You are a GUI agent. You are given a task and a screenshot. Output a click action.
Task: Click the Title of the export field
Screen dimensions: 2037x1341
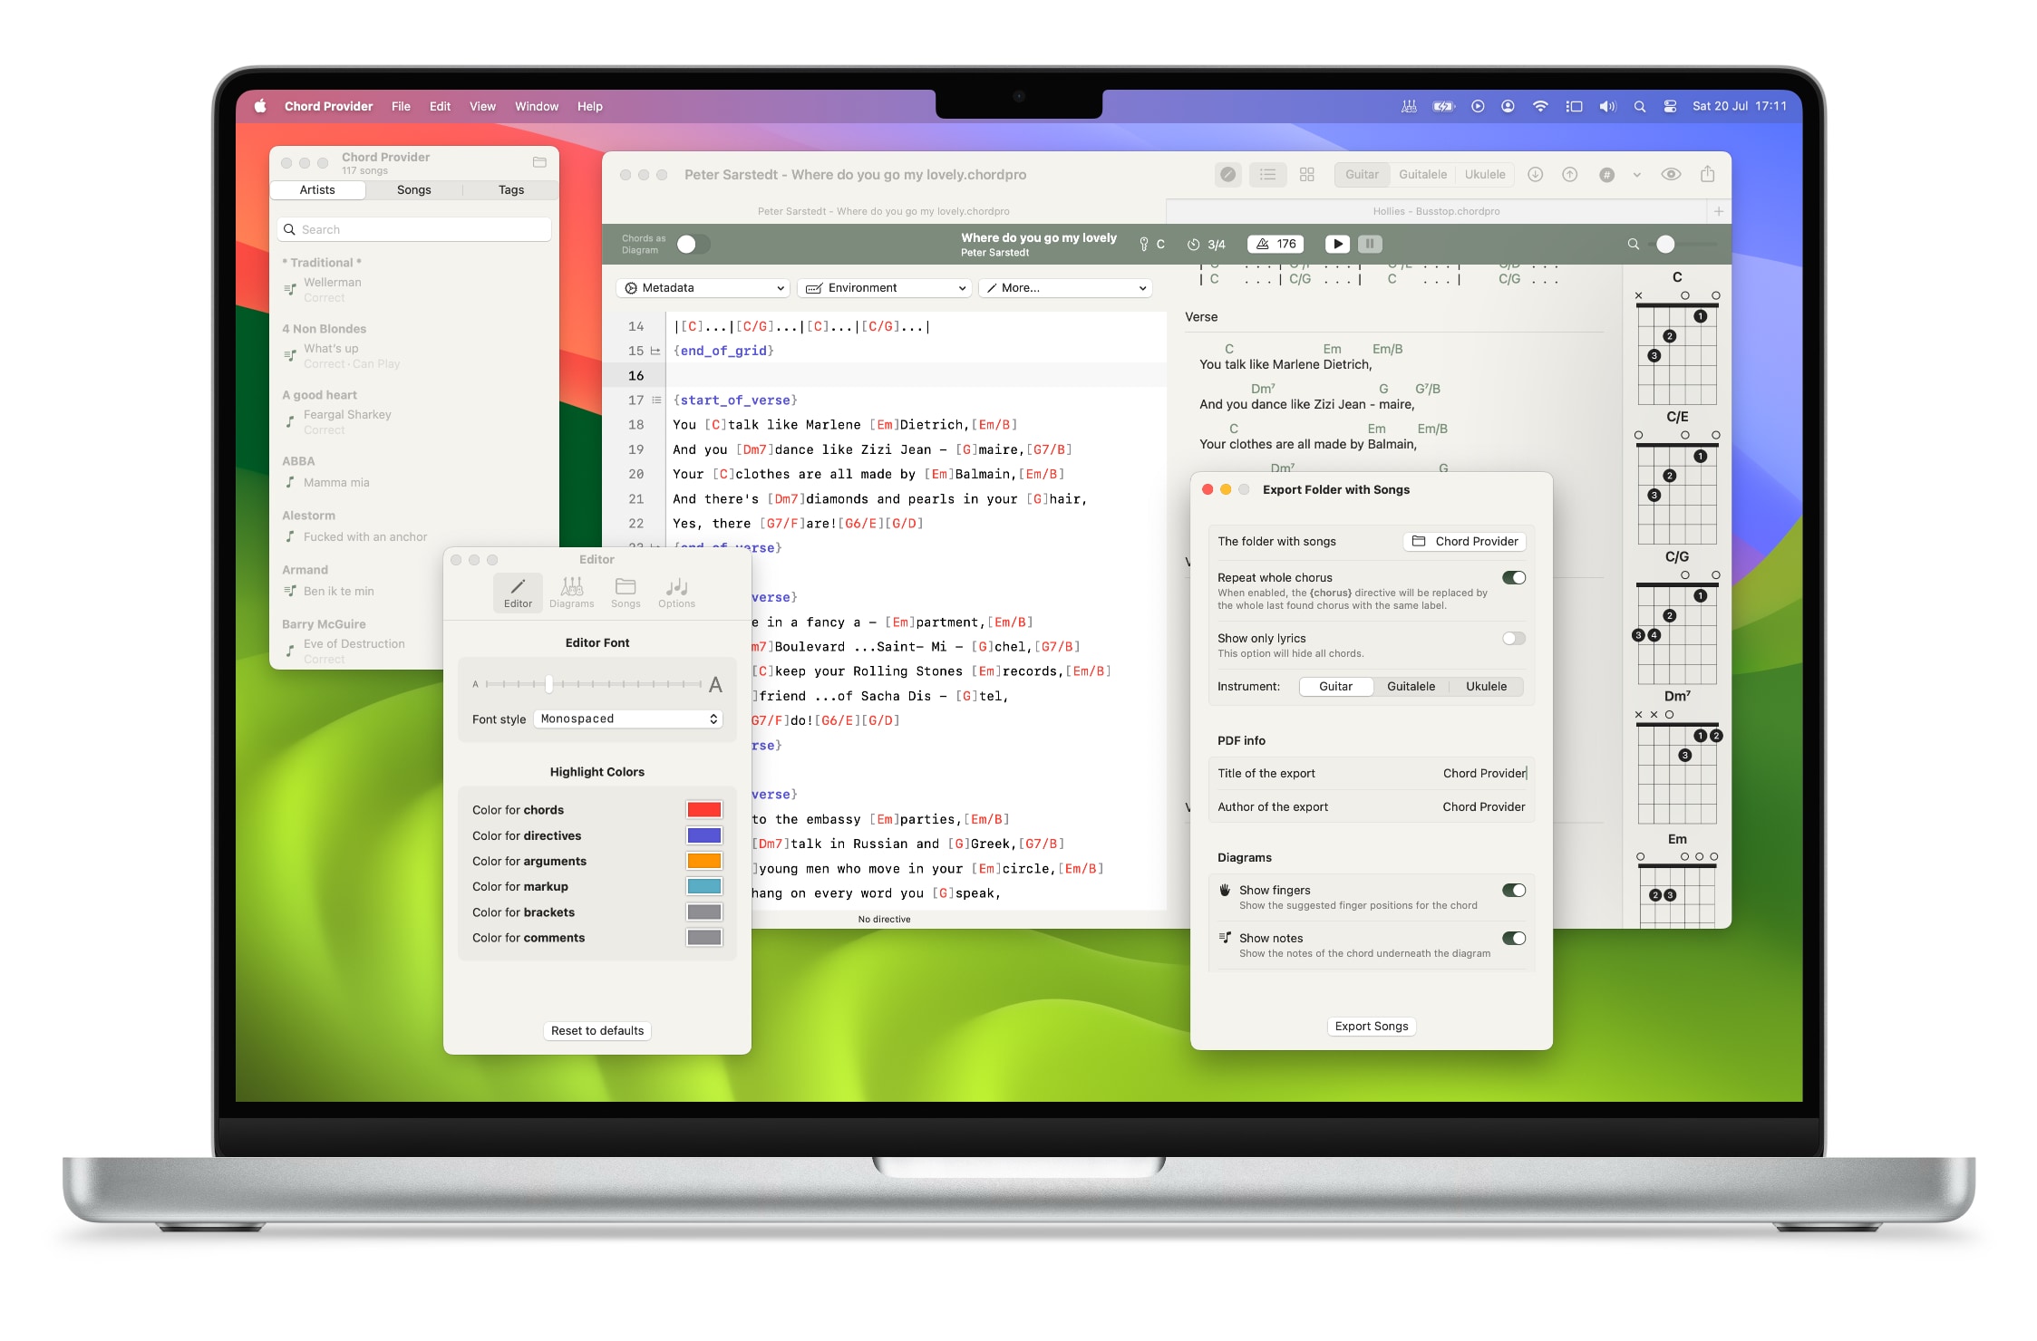[1371, 773]
